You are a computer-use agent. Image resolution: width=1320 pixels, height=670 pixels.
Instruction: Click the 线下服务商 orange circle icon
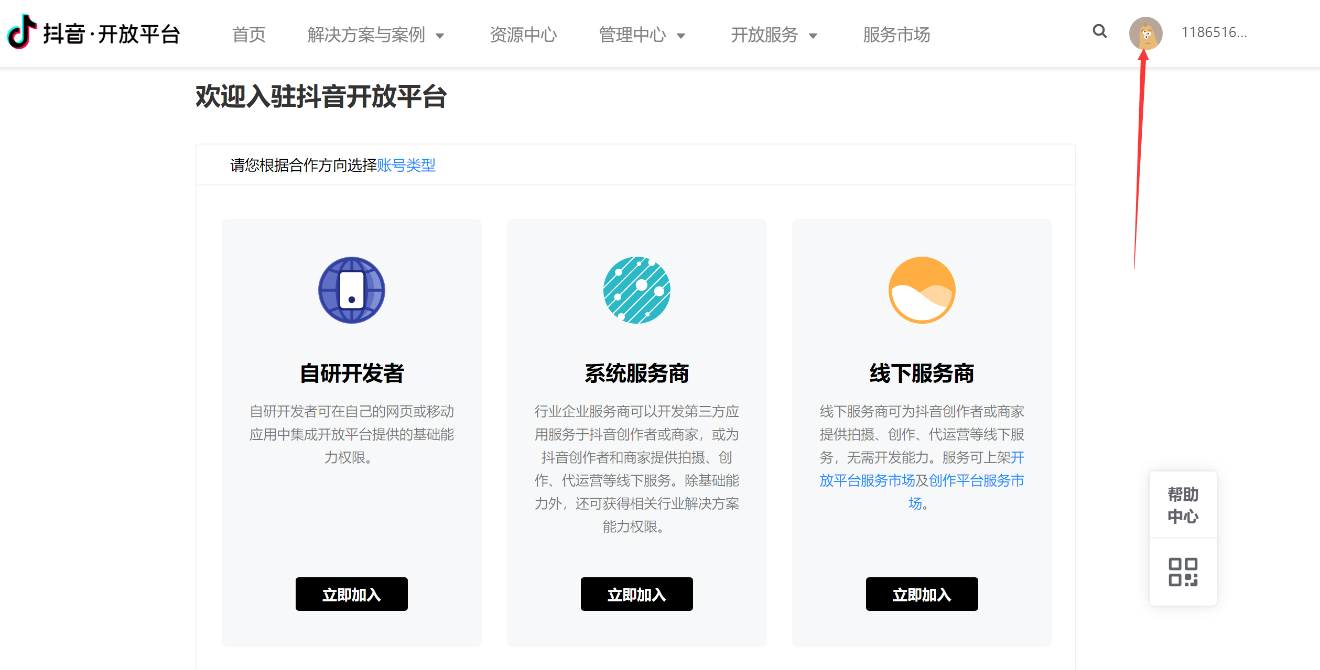click(x=921, y=290)
